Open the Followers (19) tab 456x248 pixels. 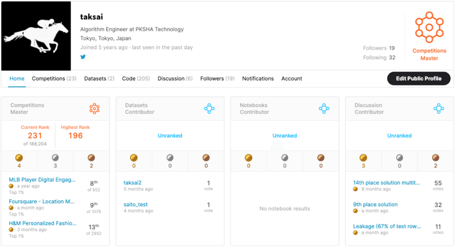pyautogui.click(x=217, y=78)
